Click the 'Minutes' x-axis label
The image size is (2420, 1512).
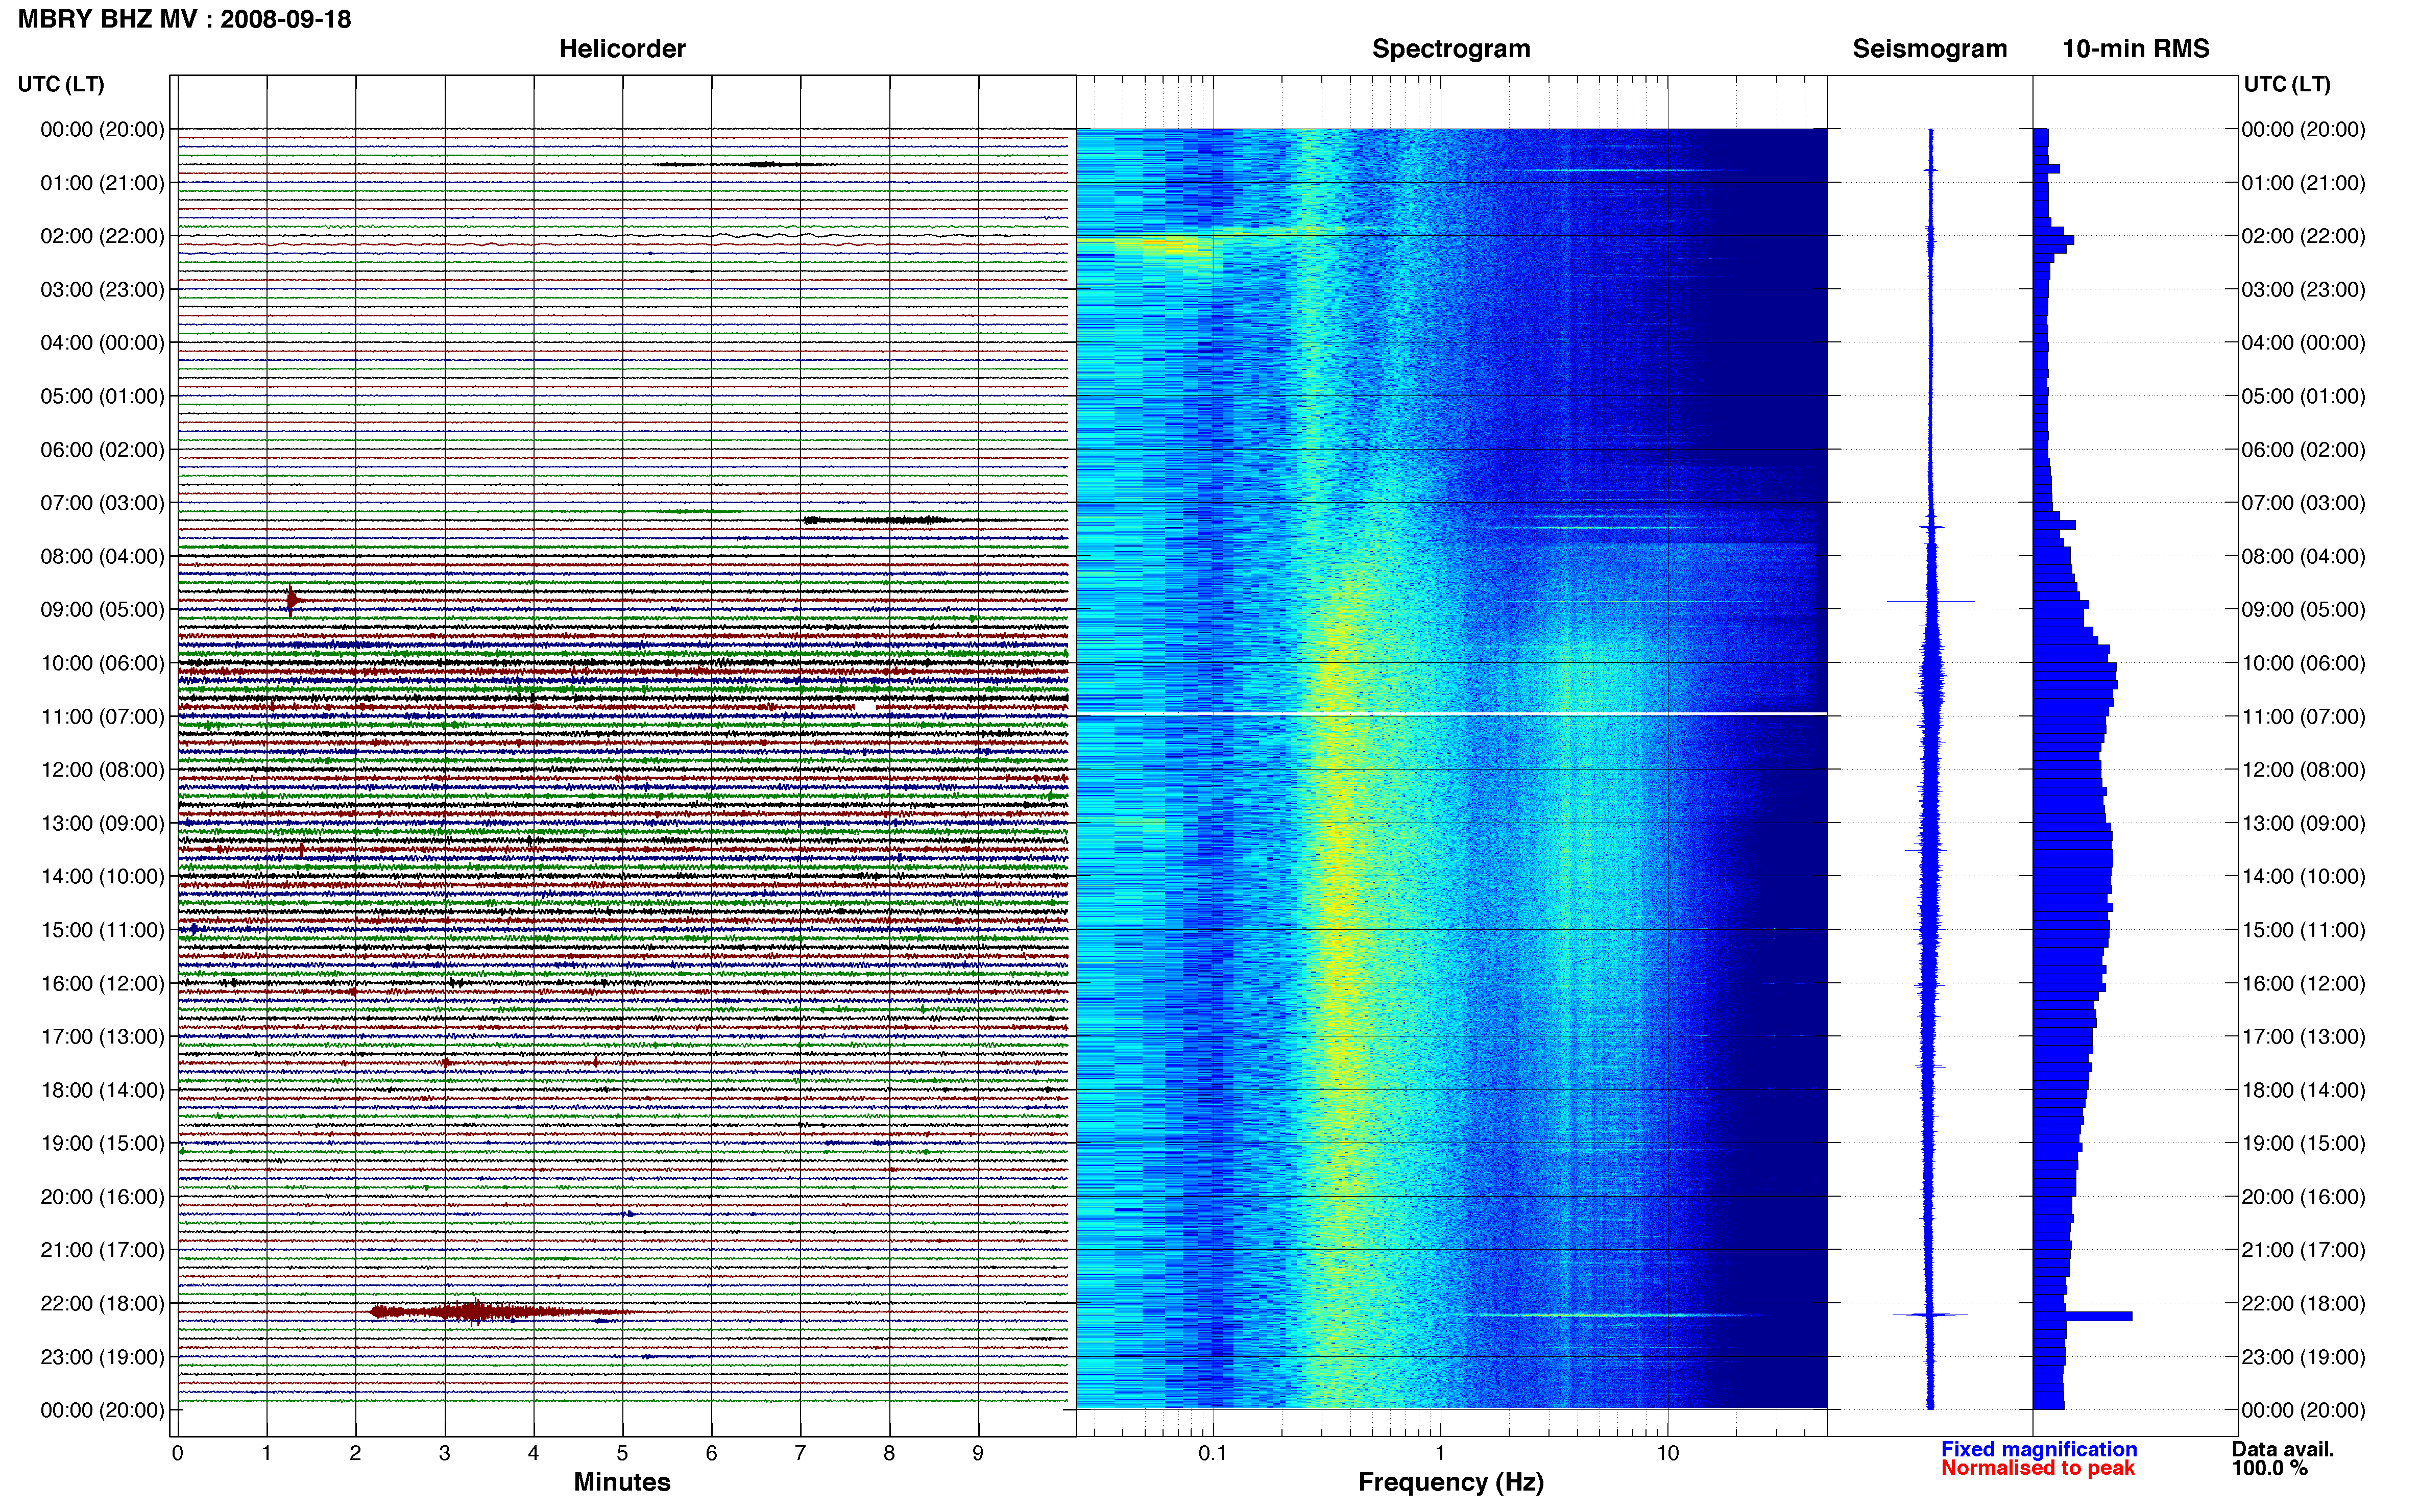[622, 1482]
